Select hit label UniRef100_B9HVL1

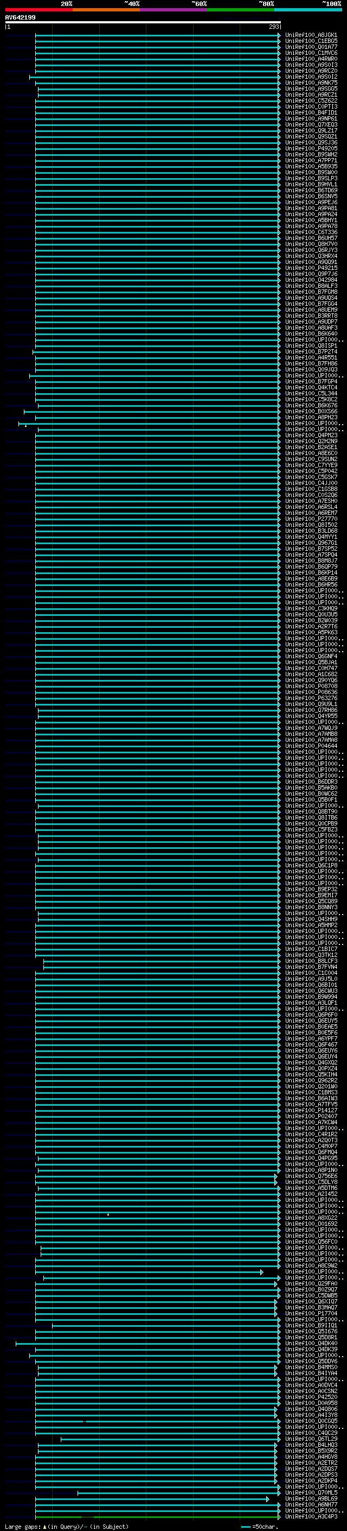pos(311,184)
